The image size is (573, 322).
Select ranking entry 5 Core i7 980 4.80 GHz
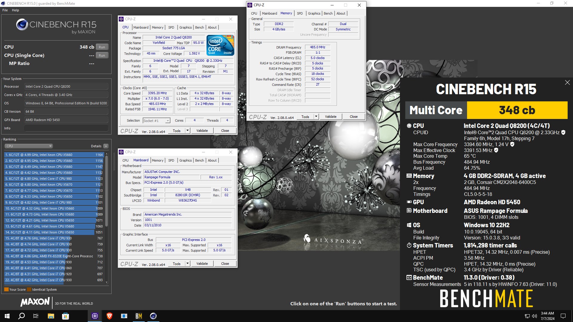click(54, 179)
